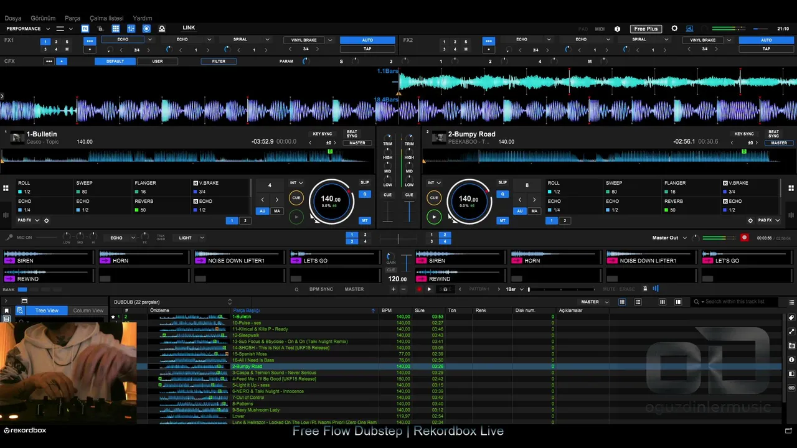This screenshot has width=797, height=448.
Task: Click the BPM minus button in sampler bar
Action: (x=403, y=289)
